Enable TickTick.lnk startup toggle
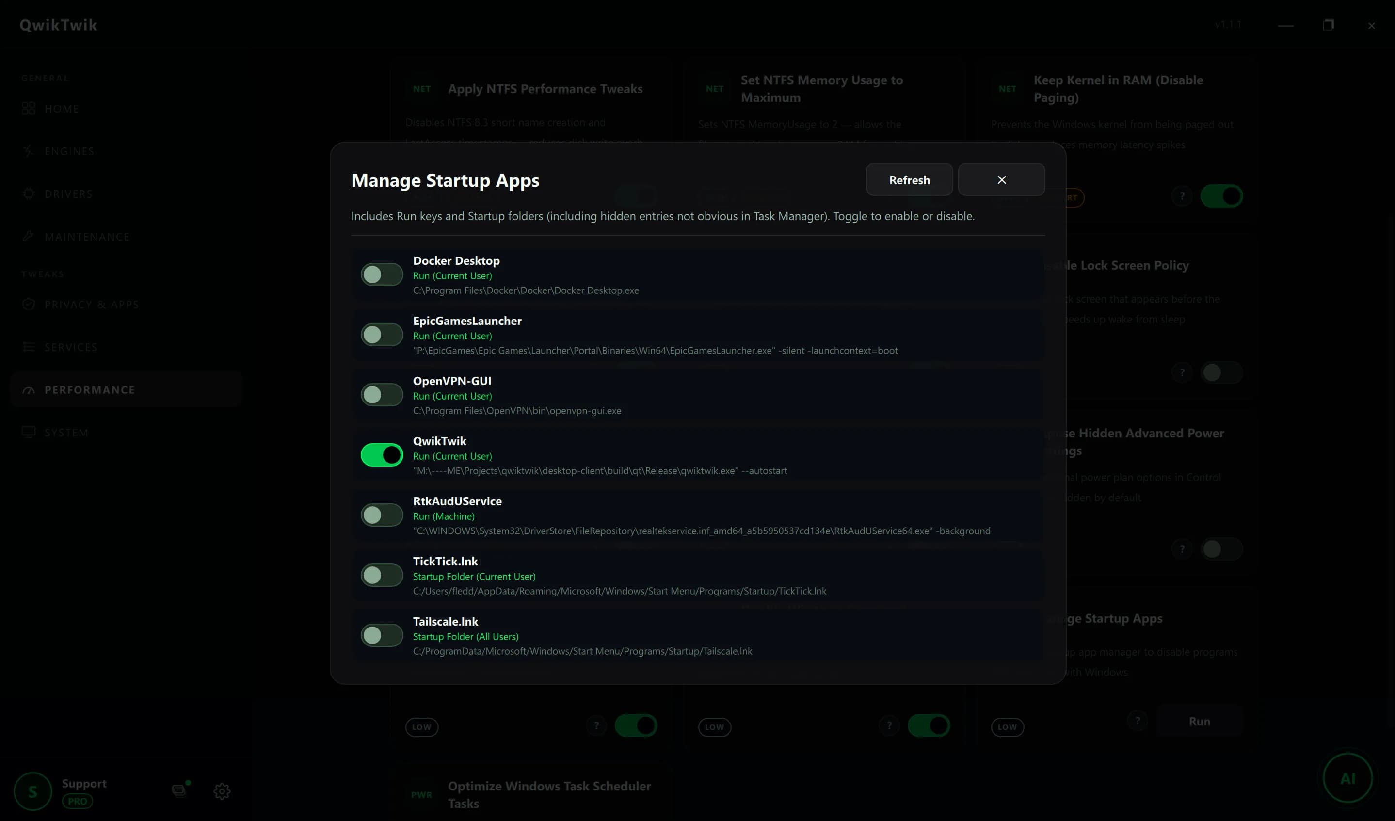The width and height of the screenshot is (1395, 821). pos(382,575)
